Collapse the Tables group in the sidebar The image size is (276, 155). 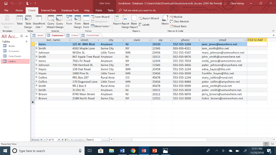click(26, 41)
